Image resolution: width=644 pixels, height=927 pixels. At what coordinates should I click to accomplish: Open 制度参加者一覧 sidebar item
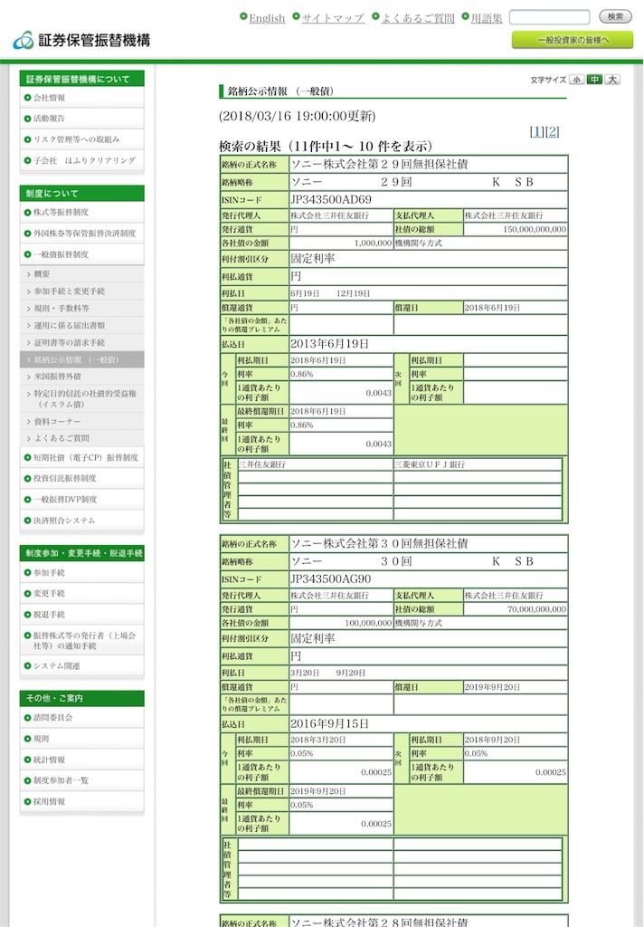click(x=81, y=780)
